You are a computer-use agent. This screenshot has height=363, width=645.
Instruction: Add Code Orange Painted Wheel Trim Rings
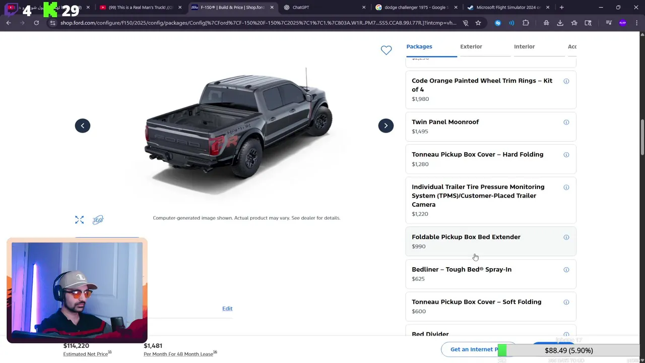coord(491,90)
